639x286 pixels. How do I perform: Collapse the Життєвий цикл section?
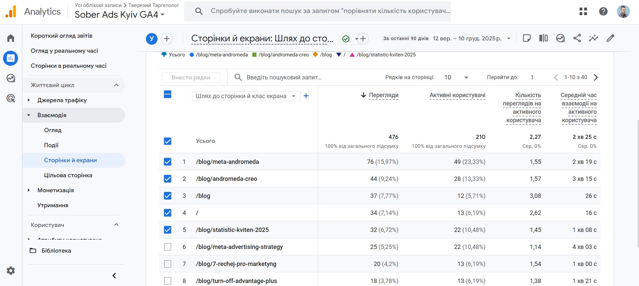[116, 85]
